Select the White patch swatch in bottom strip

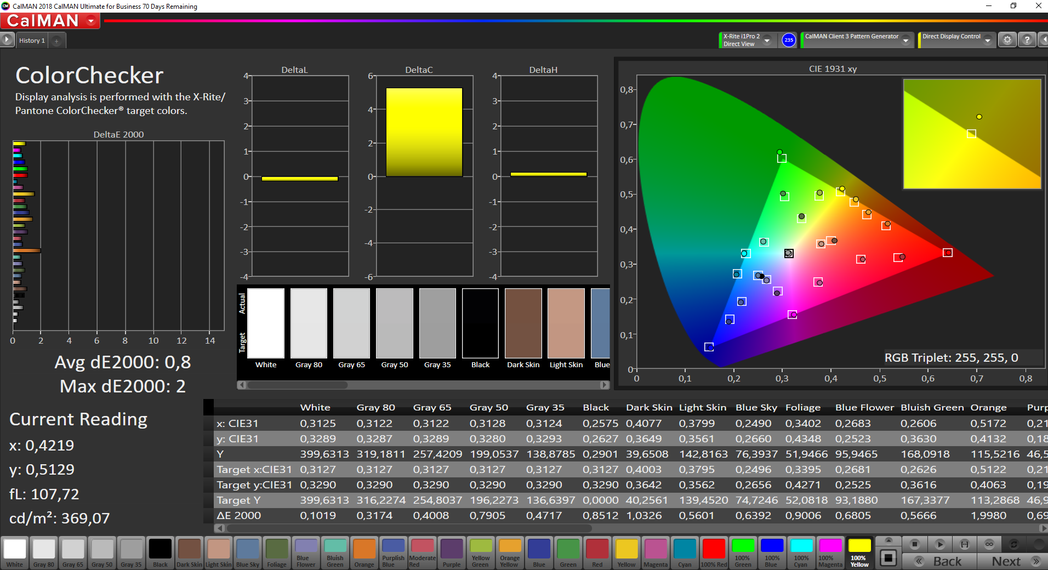(x=15, y=552)
